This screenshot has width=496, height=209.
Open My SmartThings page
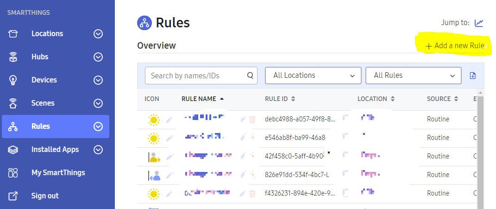[x=58, y=172]
